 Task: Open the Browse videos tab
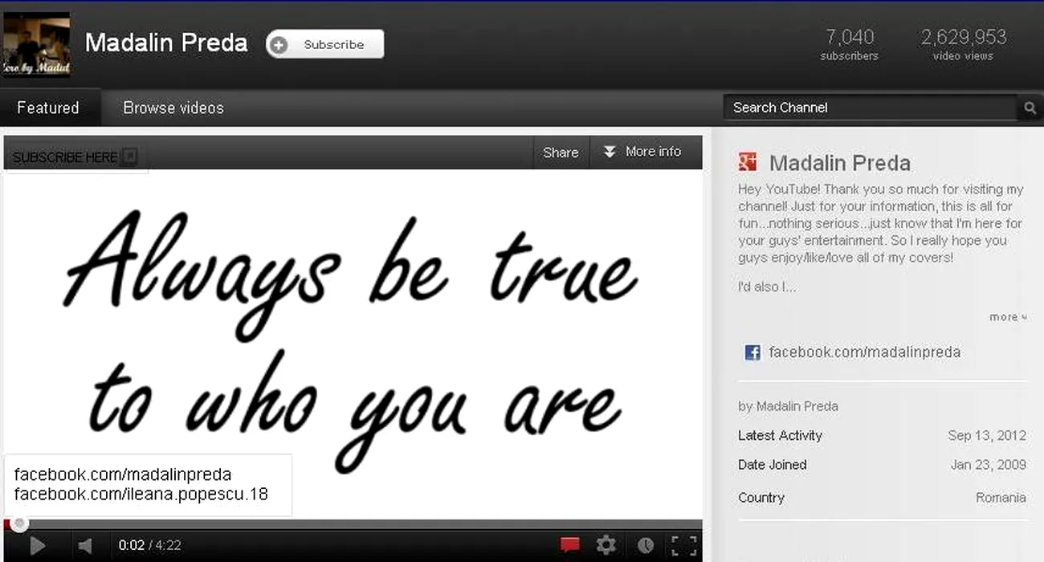[173, 108]
